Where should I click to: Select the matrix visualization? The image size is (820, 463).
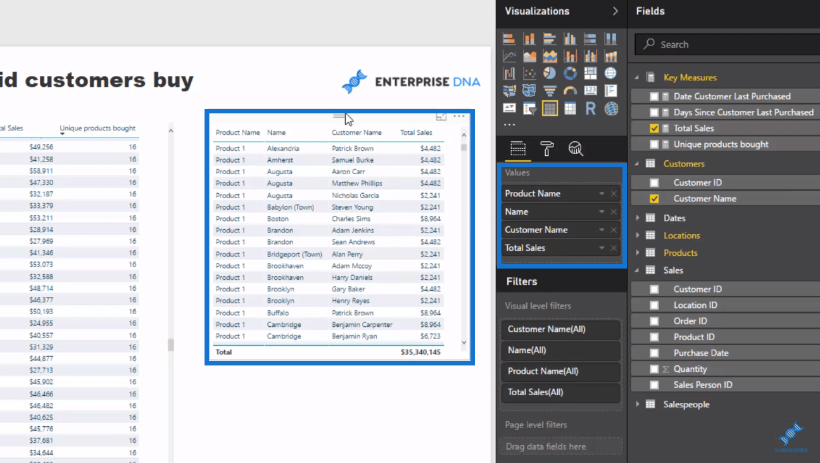pos(570,108)
